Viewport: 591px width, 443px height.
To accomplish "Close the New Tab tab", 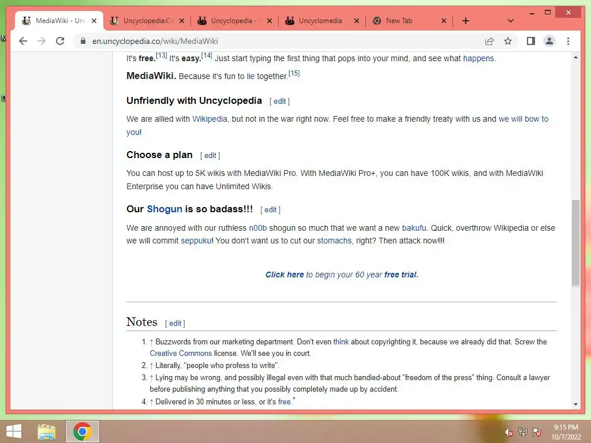I will pyautogui.click(x=444, y=21).
